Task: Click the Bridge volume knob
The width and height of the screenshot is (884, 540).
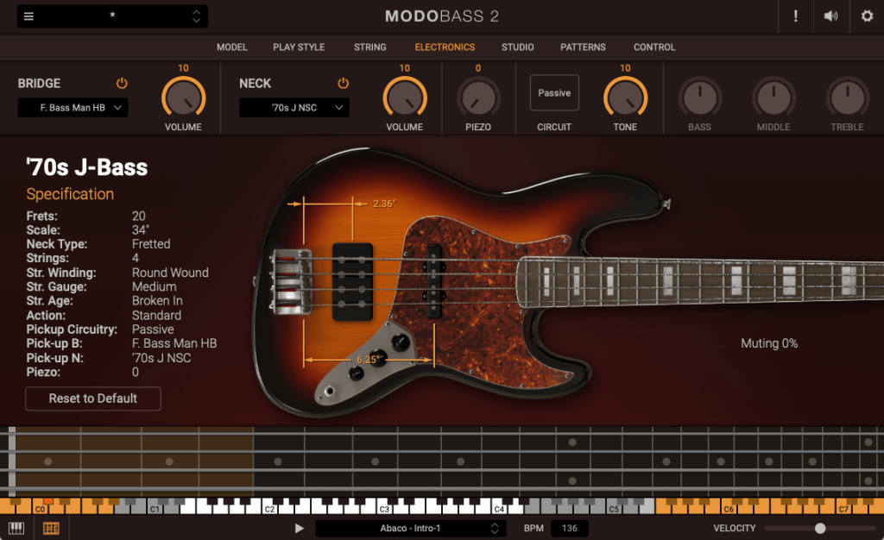Action: click(183, 98)
